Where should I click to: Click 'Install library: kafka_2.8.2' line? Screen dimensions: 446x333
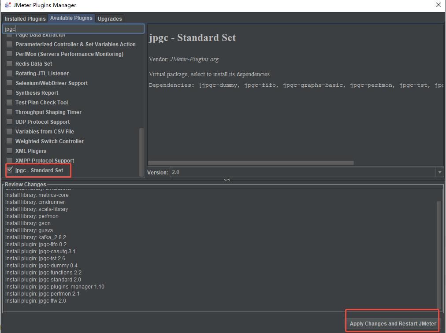click(x=36, y=237)
